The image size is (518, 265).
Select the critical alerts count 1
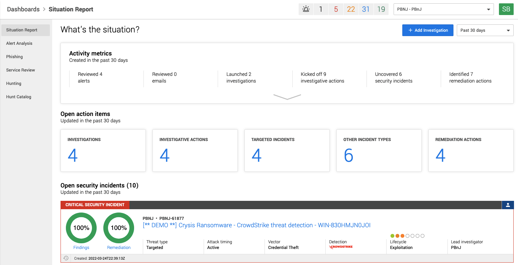pyautogui.click(x=321, y=9)
